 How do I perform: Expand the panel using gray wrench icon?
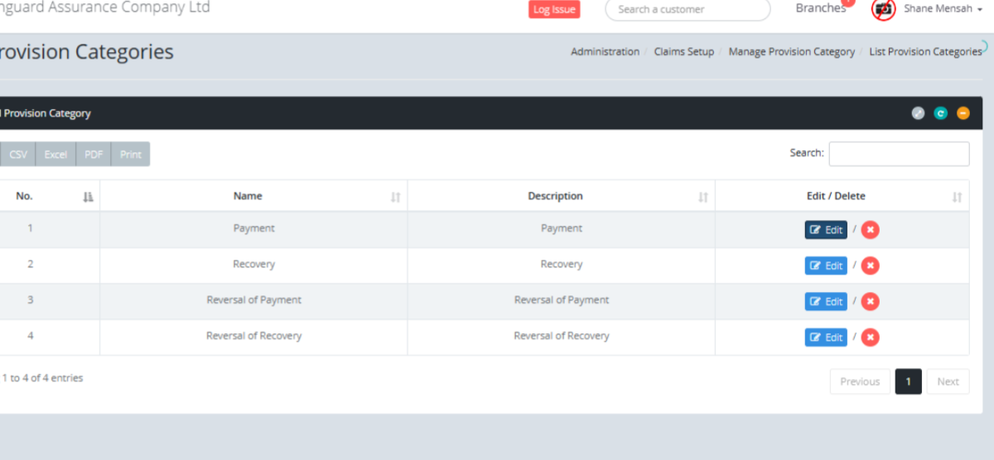tap(918, 113)
